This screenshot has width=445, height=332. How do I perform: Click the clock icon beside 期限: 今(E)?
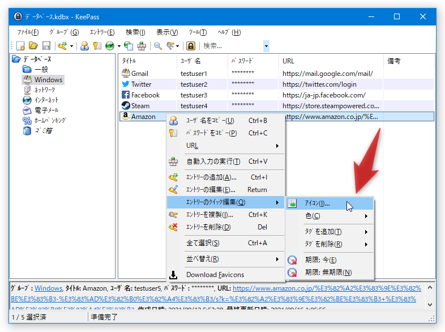(292, 260)
